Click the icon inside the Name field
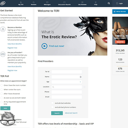The image size is (128, 128). 80,77
